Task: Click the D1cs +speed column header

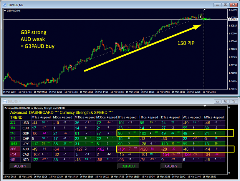Action: (x=170, y=118)
